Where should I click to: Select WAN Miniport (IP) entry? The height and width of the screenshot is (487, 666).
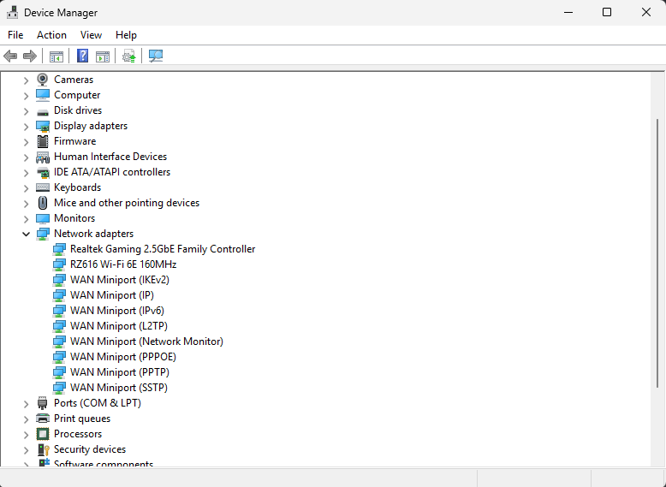(x=112, y=295)
